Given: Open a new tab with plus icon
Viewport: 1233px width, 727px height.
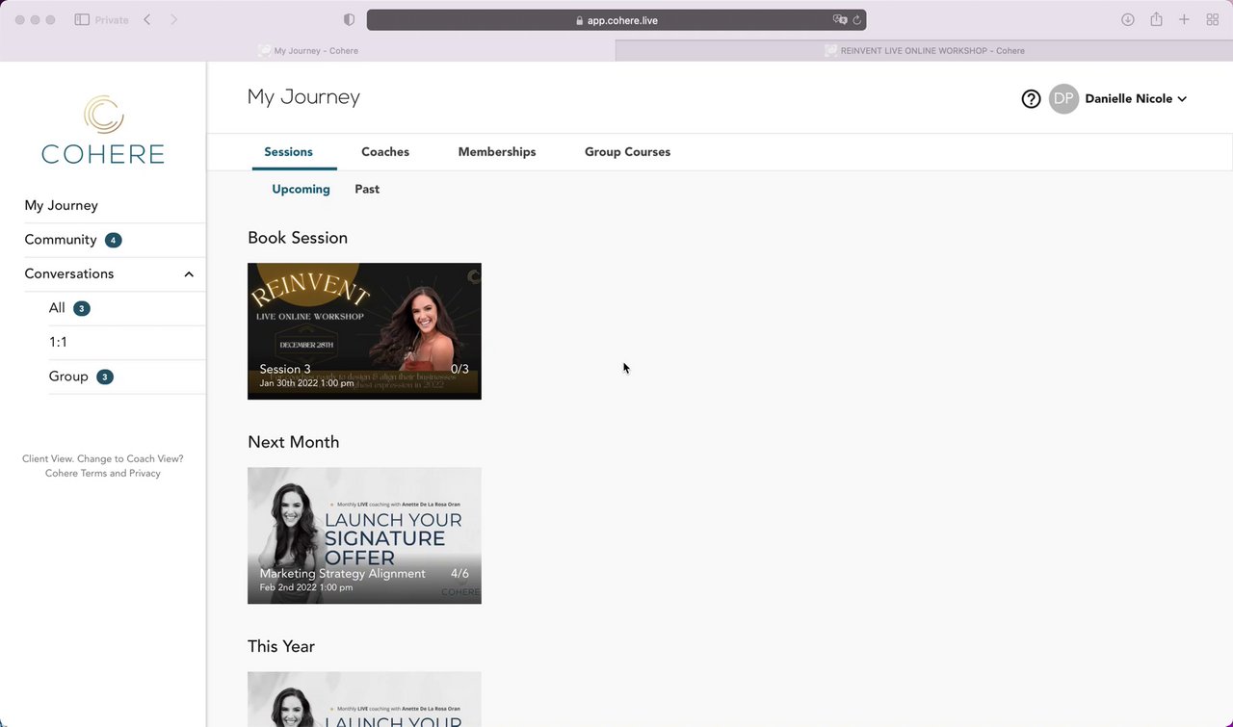Looking at the screenshot, I should 1184,19.
